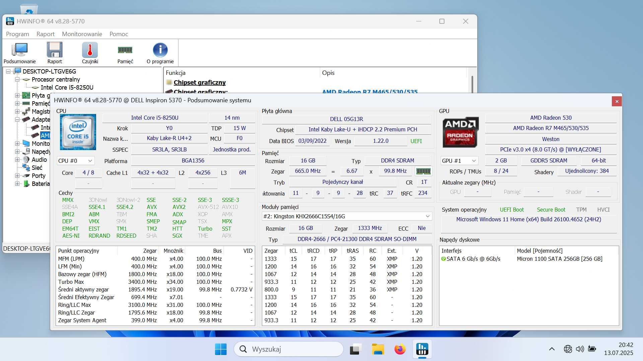Click the Intel Core i5-8250U CPU name field
Screen dimensions: 643x361
coord(155,118)
